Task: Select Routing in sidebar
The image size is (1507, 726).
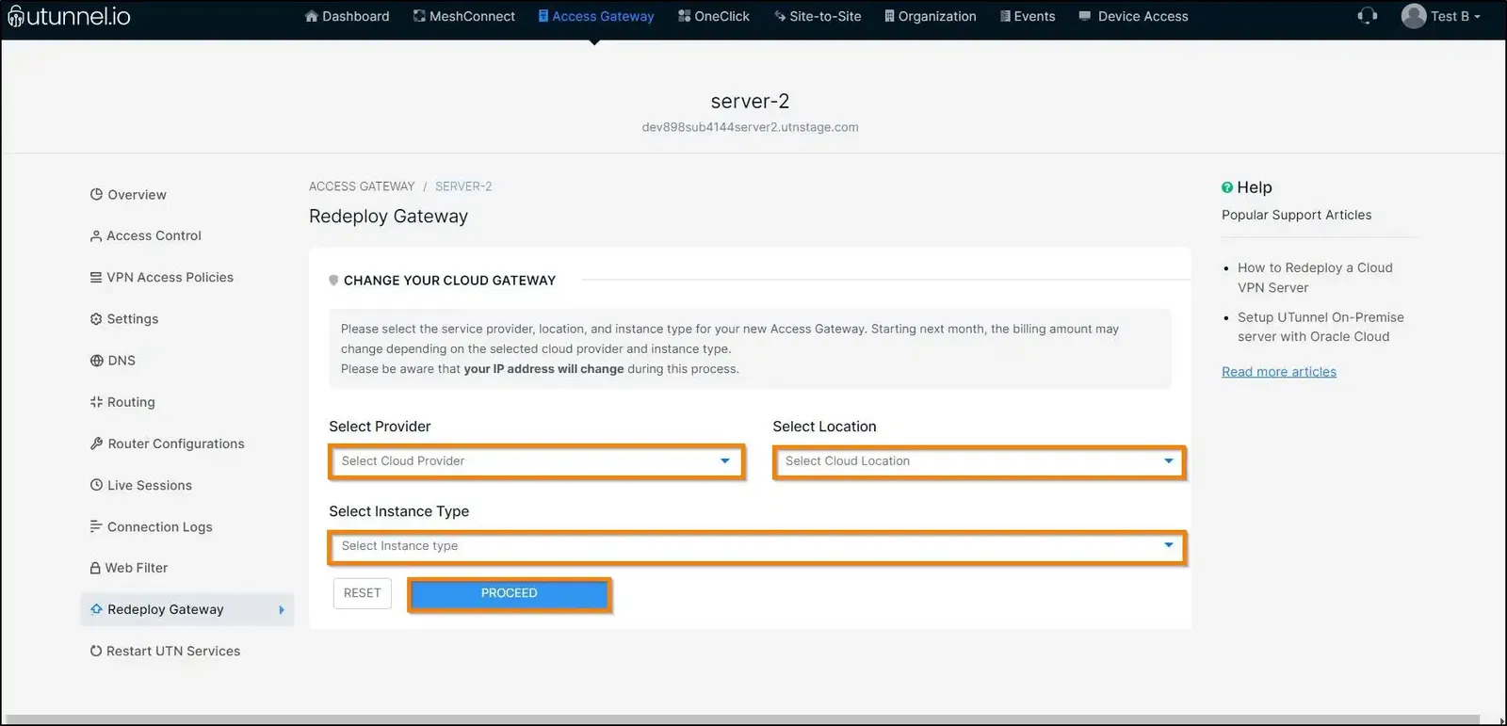Action: pyautogui.click(x=122, y=402)
